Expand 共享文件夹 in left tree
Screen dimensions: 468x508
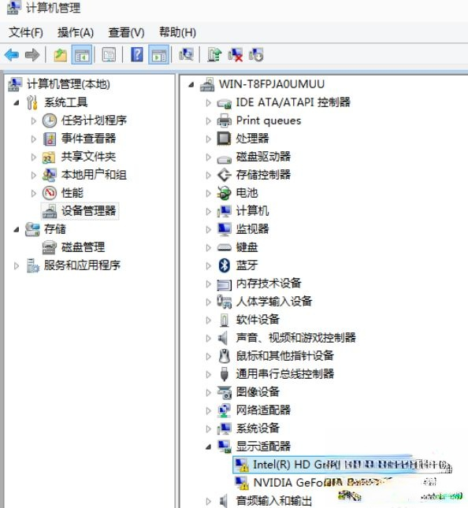[33, 158]
